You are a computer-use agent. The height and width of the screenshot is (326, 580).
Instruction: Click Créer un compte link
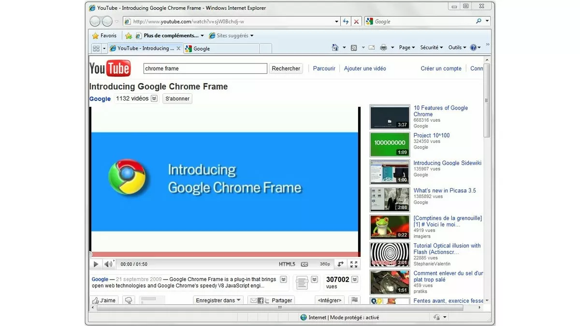coord(441,69)
